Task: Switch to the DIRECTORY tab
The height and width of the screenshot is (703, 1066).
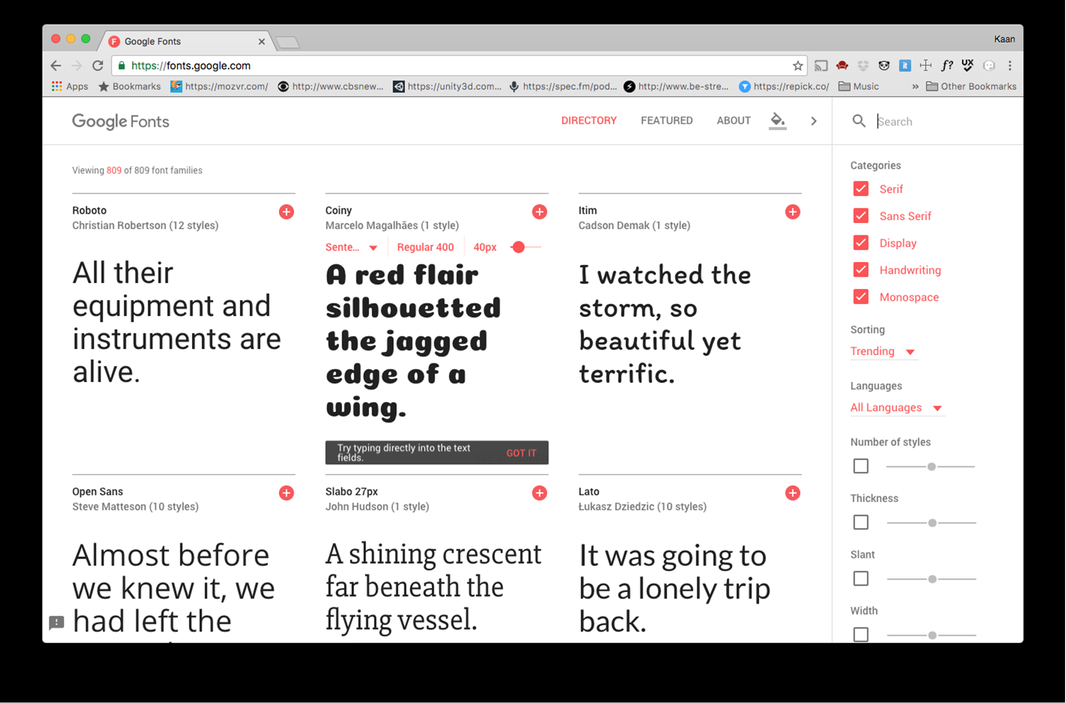Action: coord(589,121)
